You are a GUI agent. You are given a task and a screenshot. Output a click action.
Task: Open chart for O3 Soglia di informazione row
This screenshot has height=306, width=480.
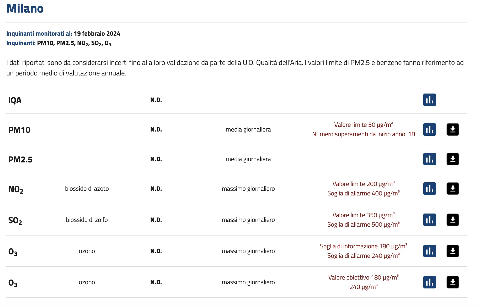point(429,251)
